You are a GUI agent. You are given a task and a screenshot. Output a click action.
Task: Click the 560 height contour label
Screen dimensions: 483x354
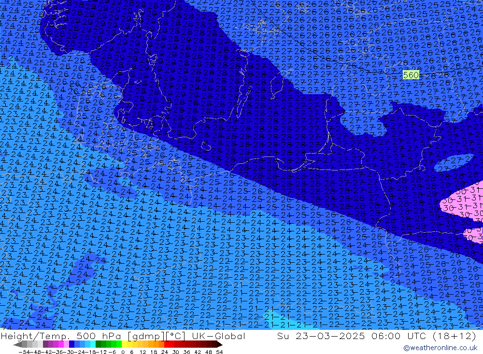[411, 75]
